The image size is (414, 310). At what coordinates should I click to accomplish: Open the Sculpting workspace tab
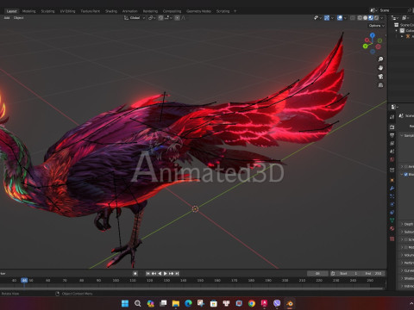tap(47, 11)
